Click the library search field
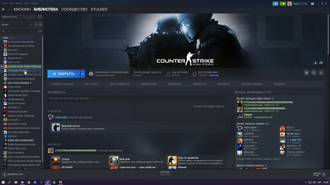 pyautogui.click(x=18, y=31)
